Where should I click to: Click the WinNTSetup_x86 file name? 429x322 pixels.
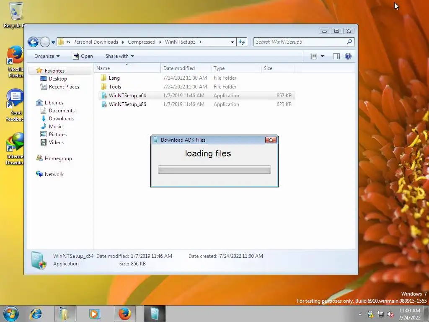(x=127, y=104)
